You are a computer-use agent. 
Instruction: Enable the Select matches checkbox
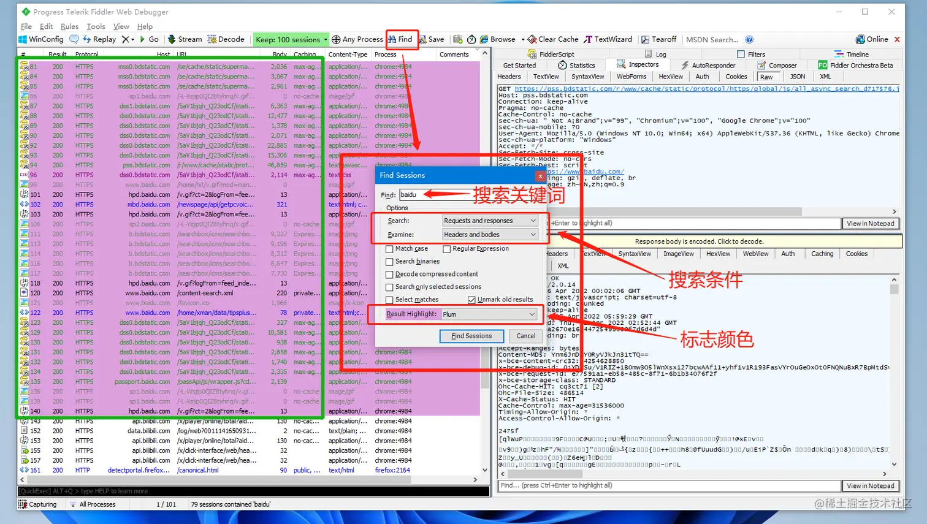point(389,300)
